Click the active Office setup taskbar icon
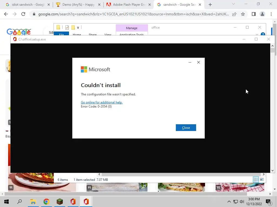Image resolution: width=277 pixels, height=207 pixels. [x=86, y=202]
